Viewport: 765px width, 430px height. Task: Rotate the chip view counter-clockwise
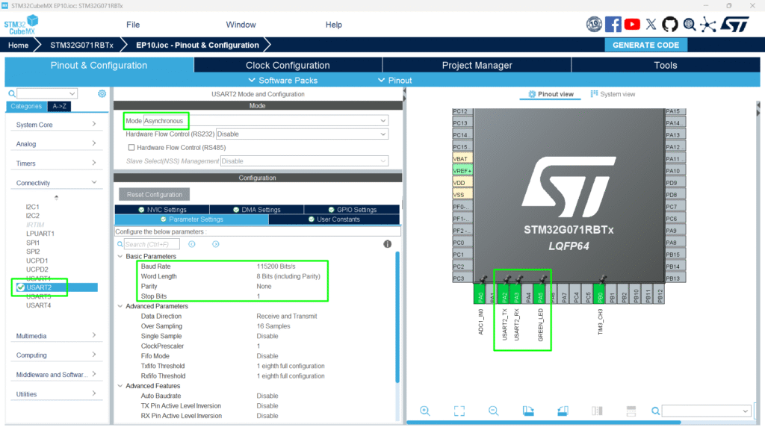coord(563,411)
